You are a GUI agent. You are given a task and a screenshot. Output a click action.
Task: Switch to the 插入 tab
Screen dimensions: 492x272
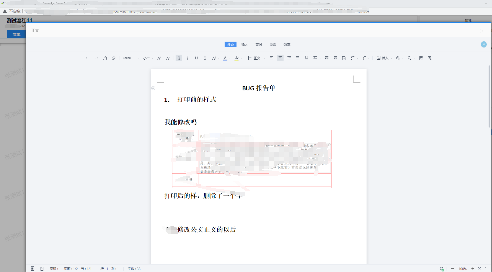click(x=244, y=45)
